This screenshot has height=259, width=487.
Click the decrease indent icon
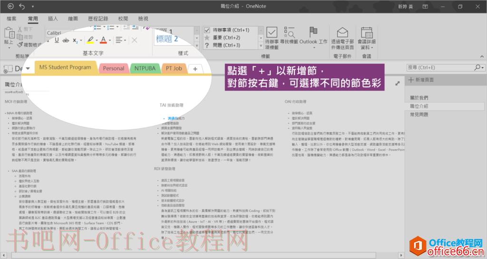(x=127, y=27)
